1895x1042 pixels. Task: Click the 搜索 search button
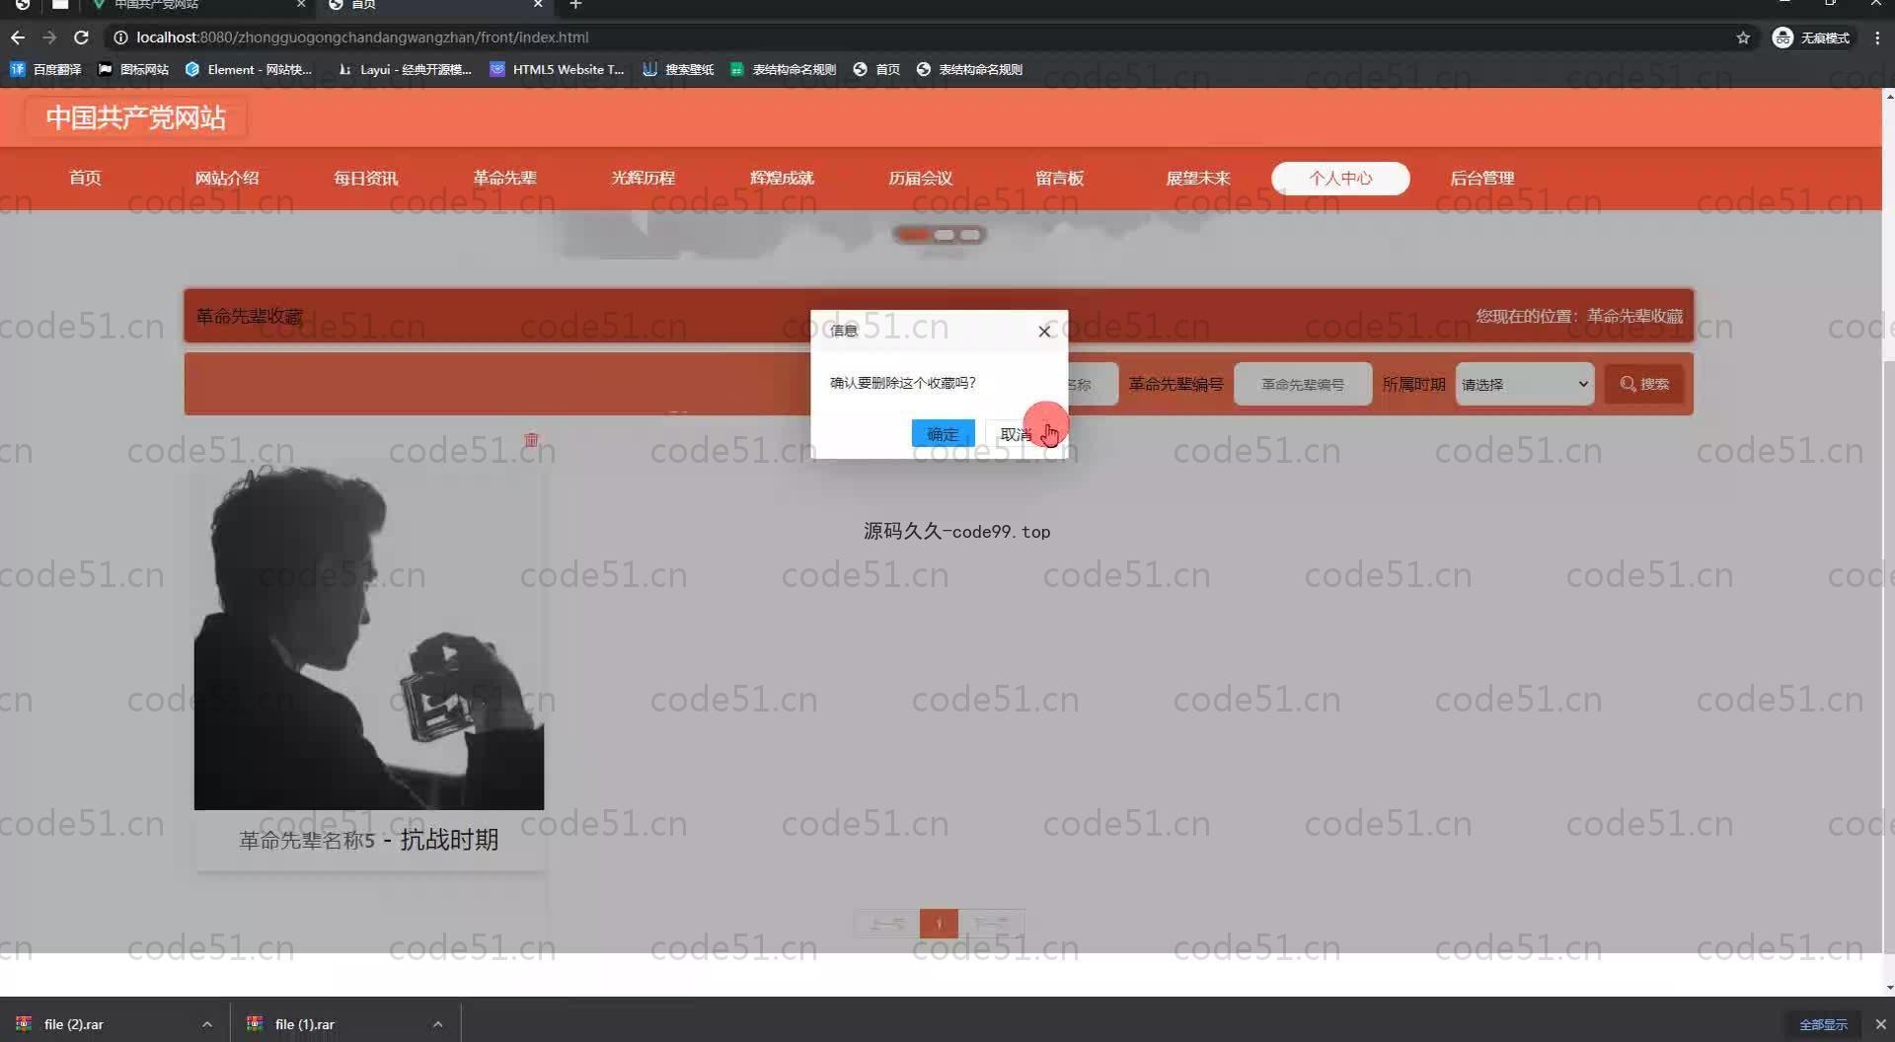1644,384
